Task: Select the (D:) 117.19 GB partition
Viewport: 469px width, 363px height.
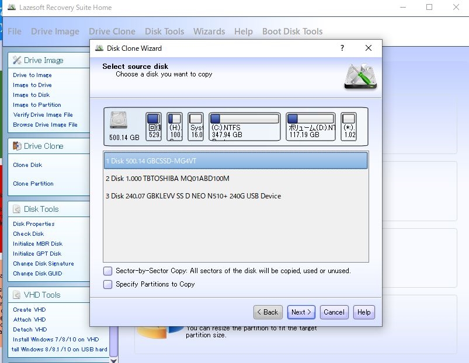Action: click(x=311, y=127)
